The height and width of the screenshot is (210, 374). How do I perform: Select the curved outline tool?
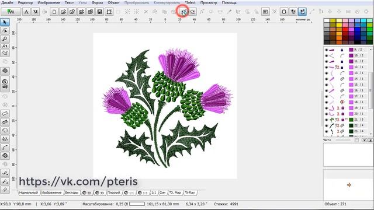click(5, 148)
